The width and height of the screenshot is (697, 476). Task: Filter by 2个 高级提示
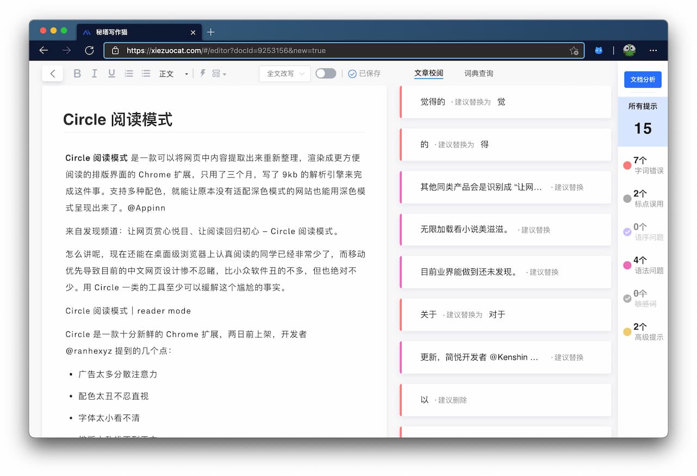click(643, 331)
